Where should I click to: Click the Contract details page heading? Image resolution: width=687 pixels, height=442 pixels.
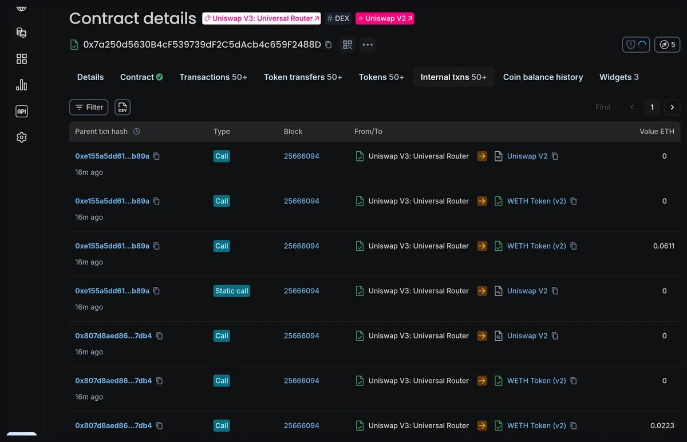(133, 18)
